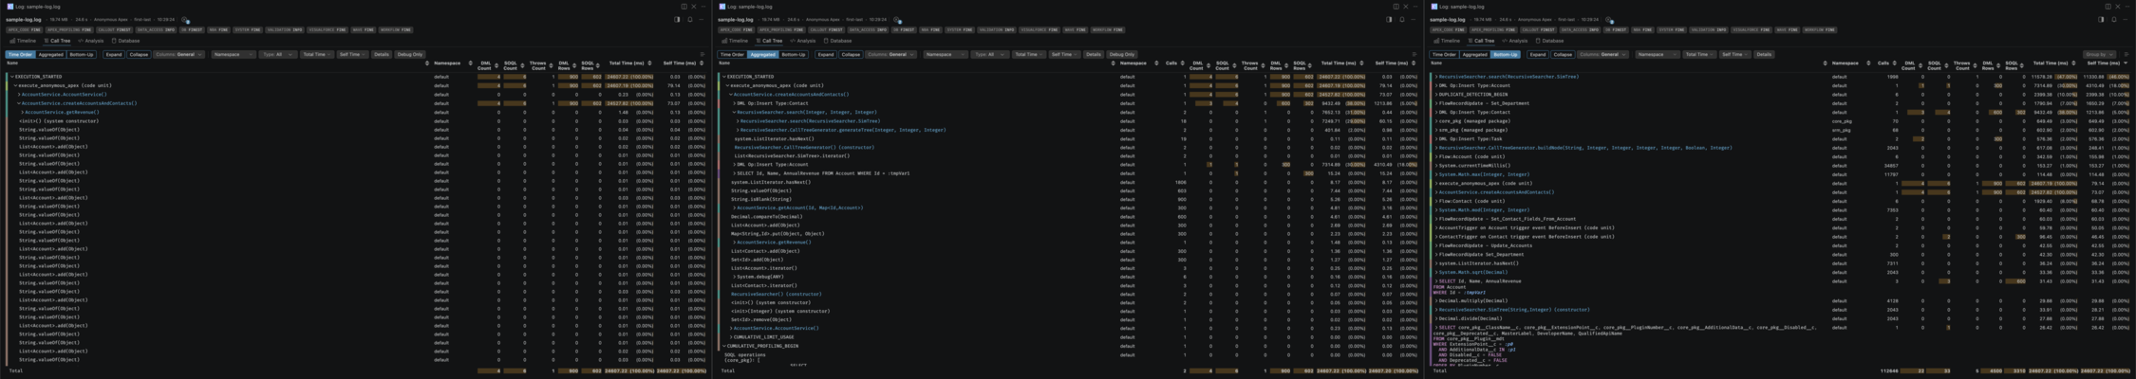The width and height of the screenshot is (2136, 379).
Task: Toggle Debug Only filter in the middle pane
Action: click(1122, 54)
